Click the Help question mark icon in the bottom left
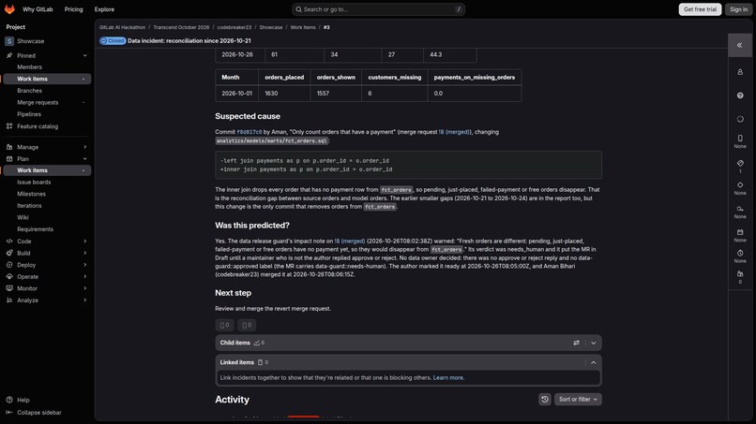This screenshot has height=424, width=756. click(x=9, y=400)
